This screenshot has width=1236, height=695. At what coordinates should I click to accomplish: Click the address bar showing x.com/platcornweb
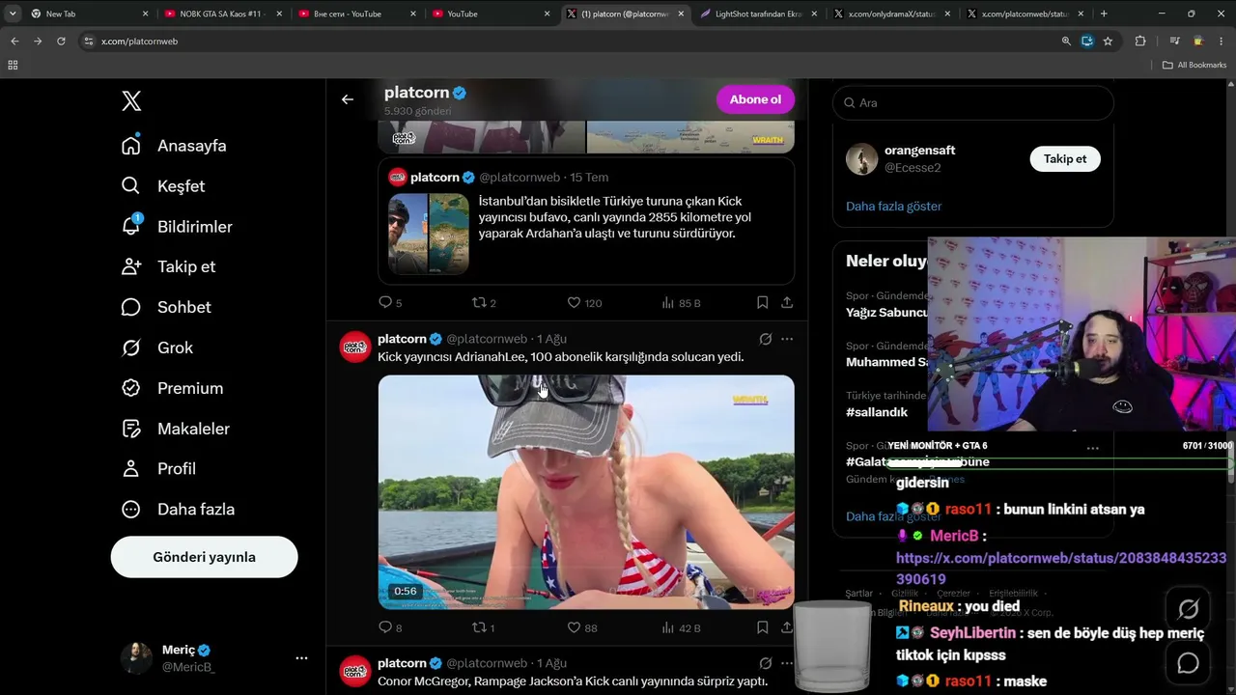click(570, 42)
